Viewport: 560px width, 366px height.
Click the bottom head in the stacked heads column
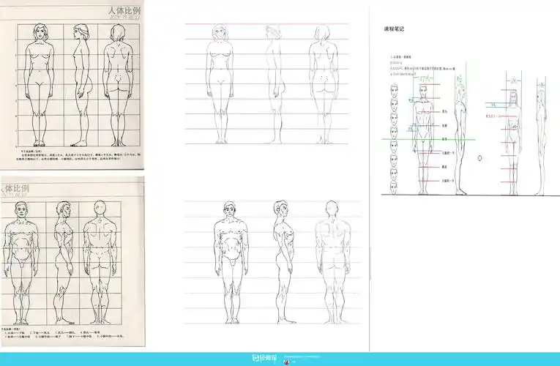point(394,187)
